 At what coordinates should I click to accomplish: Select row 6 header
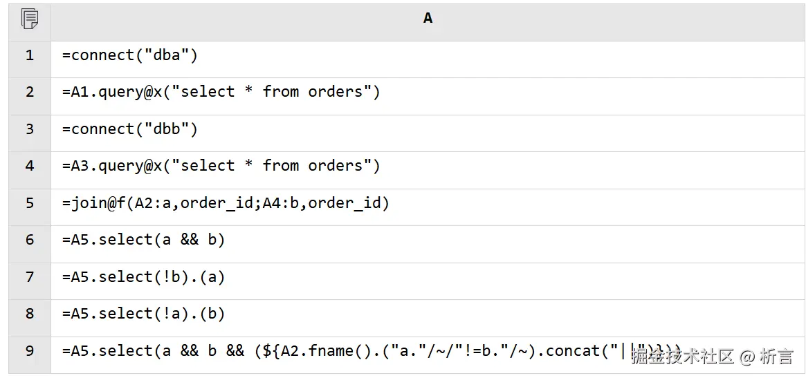(30, 240)
